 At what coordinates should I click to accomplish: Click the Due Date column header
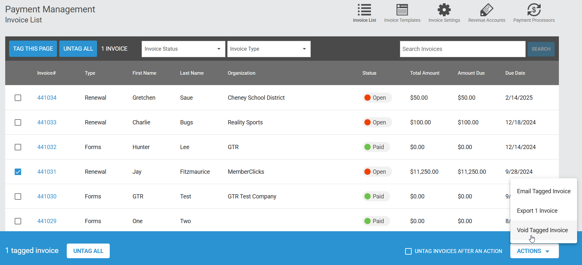point(515,73)
